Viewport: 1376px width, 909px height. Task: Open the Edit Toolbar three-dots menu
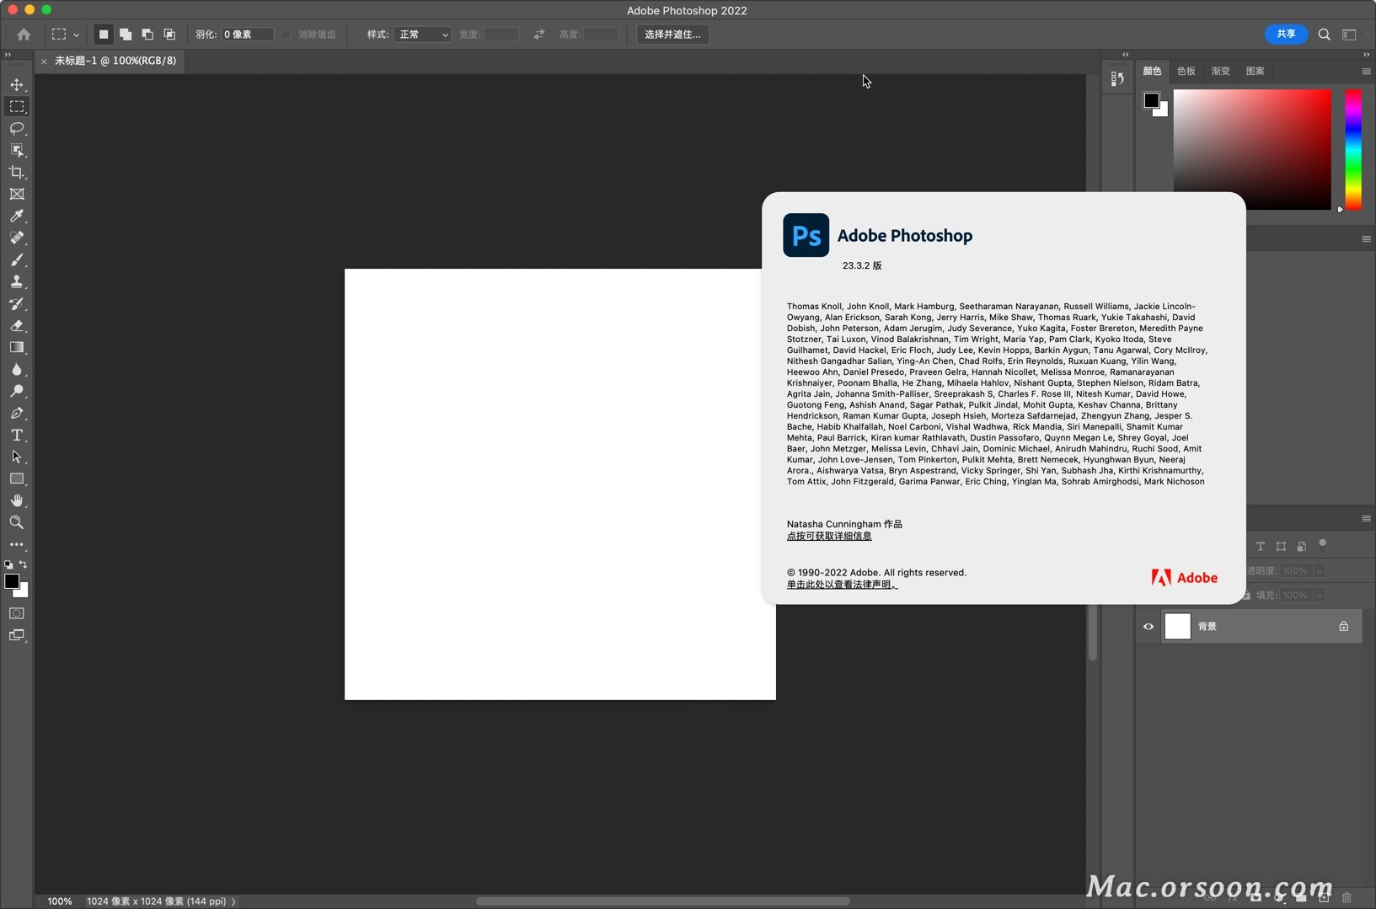click(x=17, y=544)
